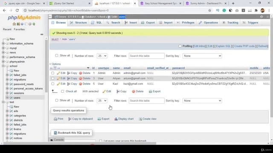This screenshot has height=153, width=273.
Task: Open Insert tab
Action: [131, 23]
